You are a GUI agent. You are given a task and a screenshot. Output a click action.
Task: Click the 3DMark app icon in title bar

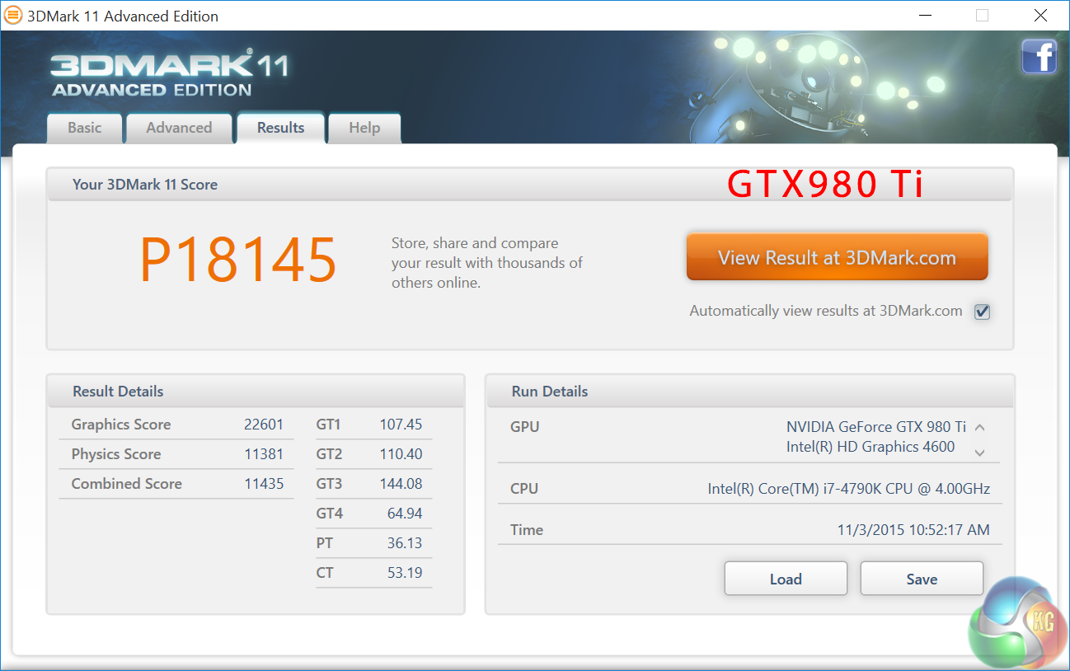(x=13, y=16)
